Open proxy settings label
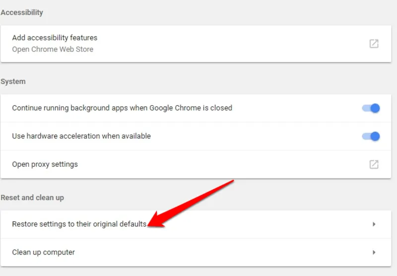The image size is (397, 276). (45, 164)
